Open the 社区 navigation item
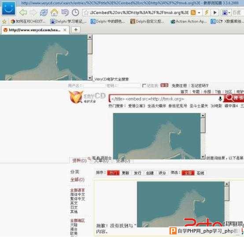 tap(229, 92)
